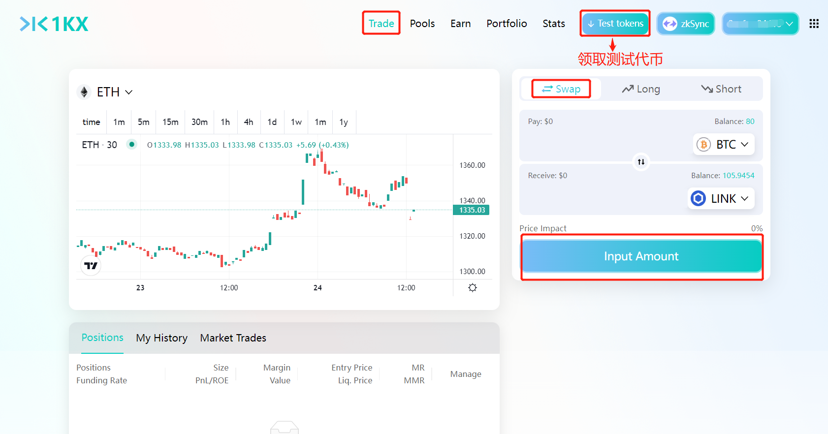Expand the wallet account dropdown
Viewport: 828px width, 434px height.
760,24
